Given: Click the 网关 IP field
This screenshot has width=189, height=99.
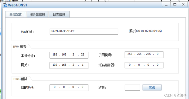Looking at the screenshot, I should (x=69, y=65).
